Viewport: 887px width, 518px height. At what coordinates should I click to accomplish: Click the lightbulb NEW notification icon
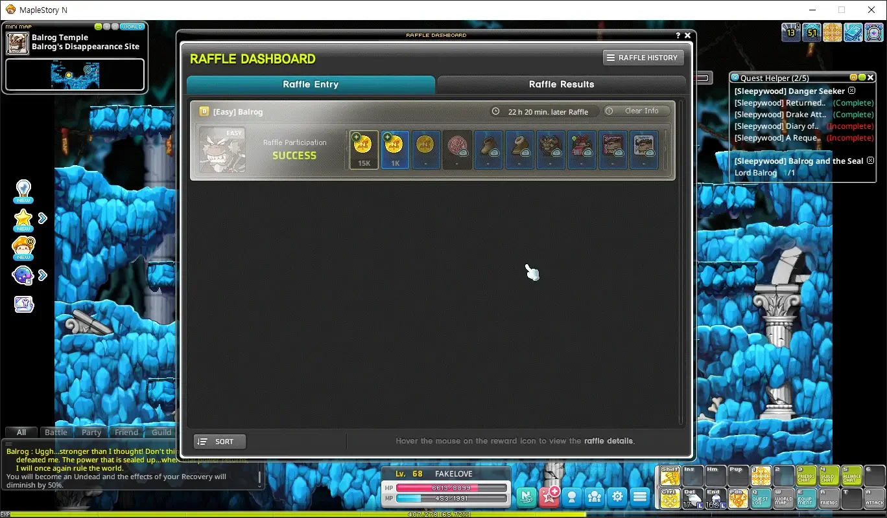tap(24, 191)
